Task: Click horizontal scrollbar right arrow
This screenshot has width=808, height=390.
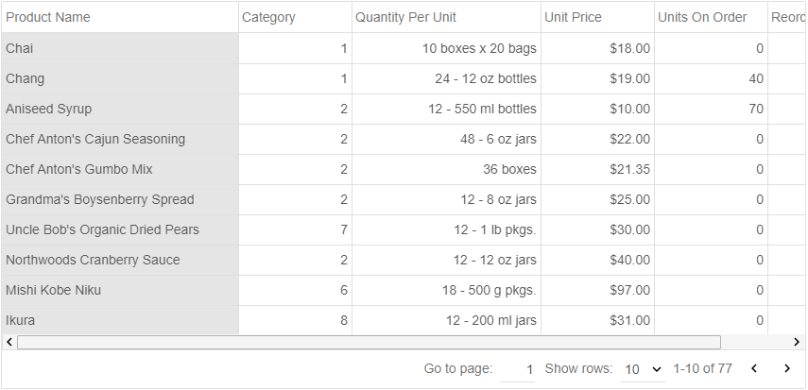Action: click(797, 342)
